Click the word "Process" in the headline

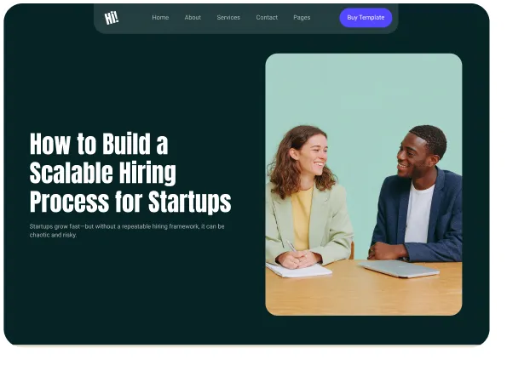point(70,202)
